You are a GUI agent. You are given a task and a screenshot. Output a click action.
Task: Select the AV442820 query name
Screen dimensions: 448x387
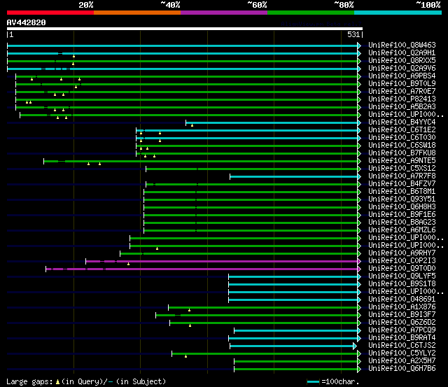click(x=27, y=22)
